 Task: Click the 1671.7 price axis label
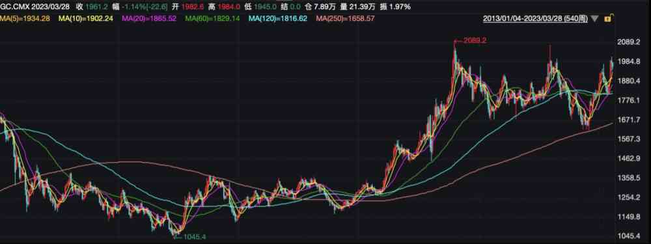[630, 120]
